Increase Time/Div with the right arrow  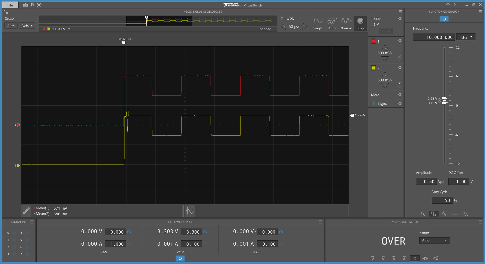tap(305, 26)
